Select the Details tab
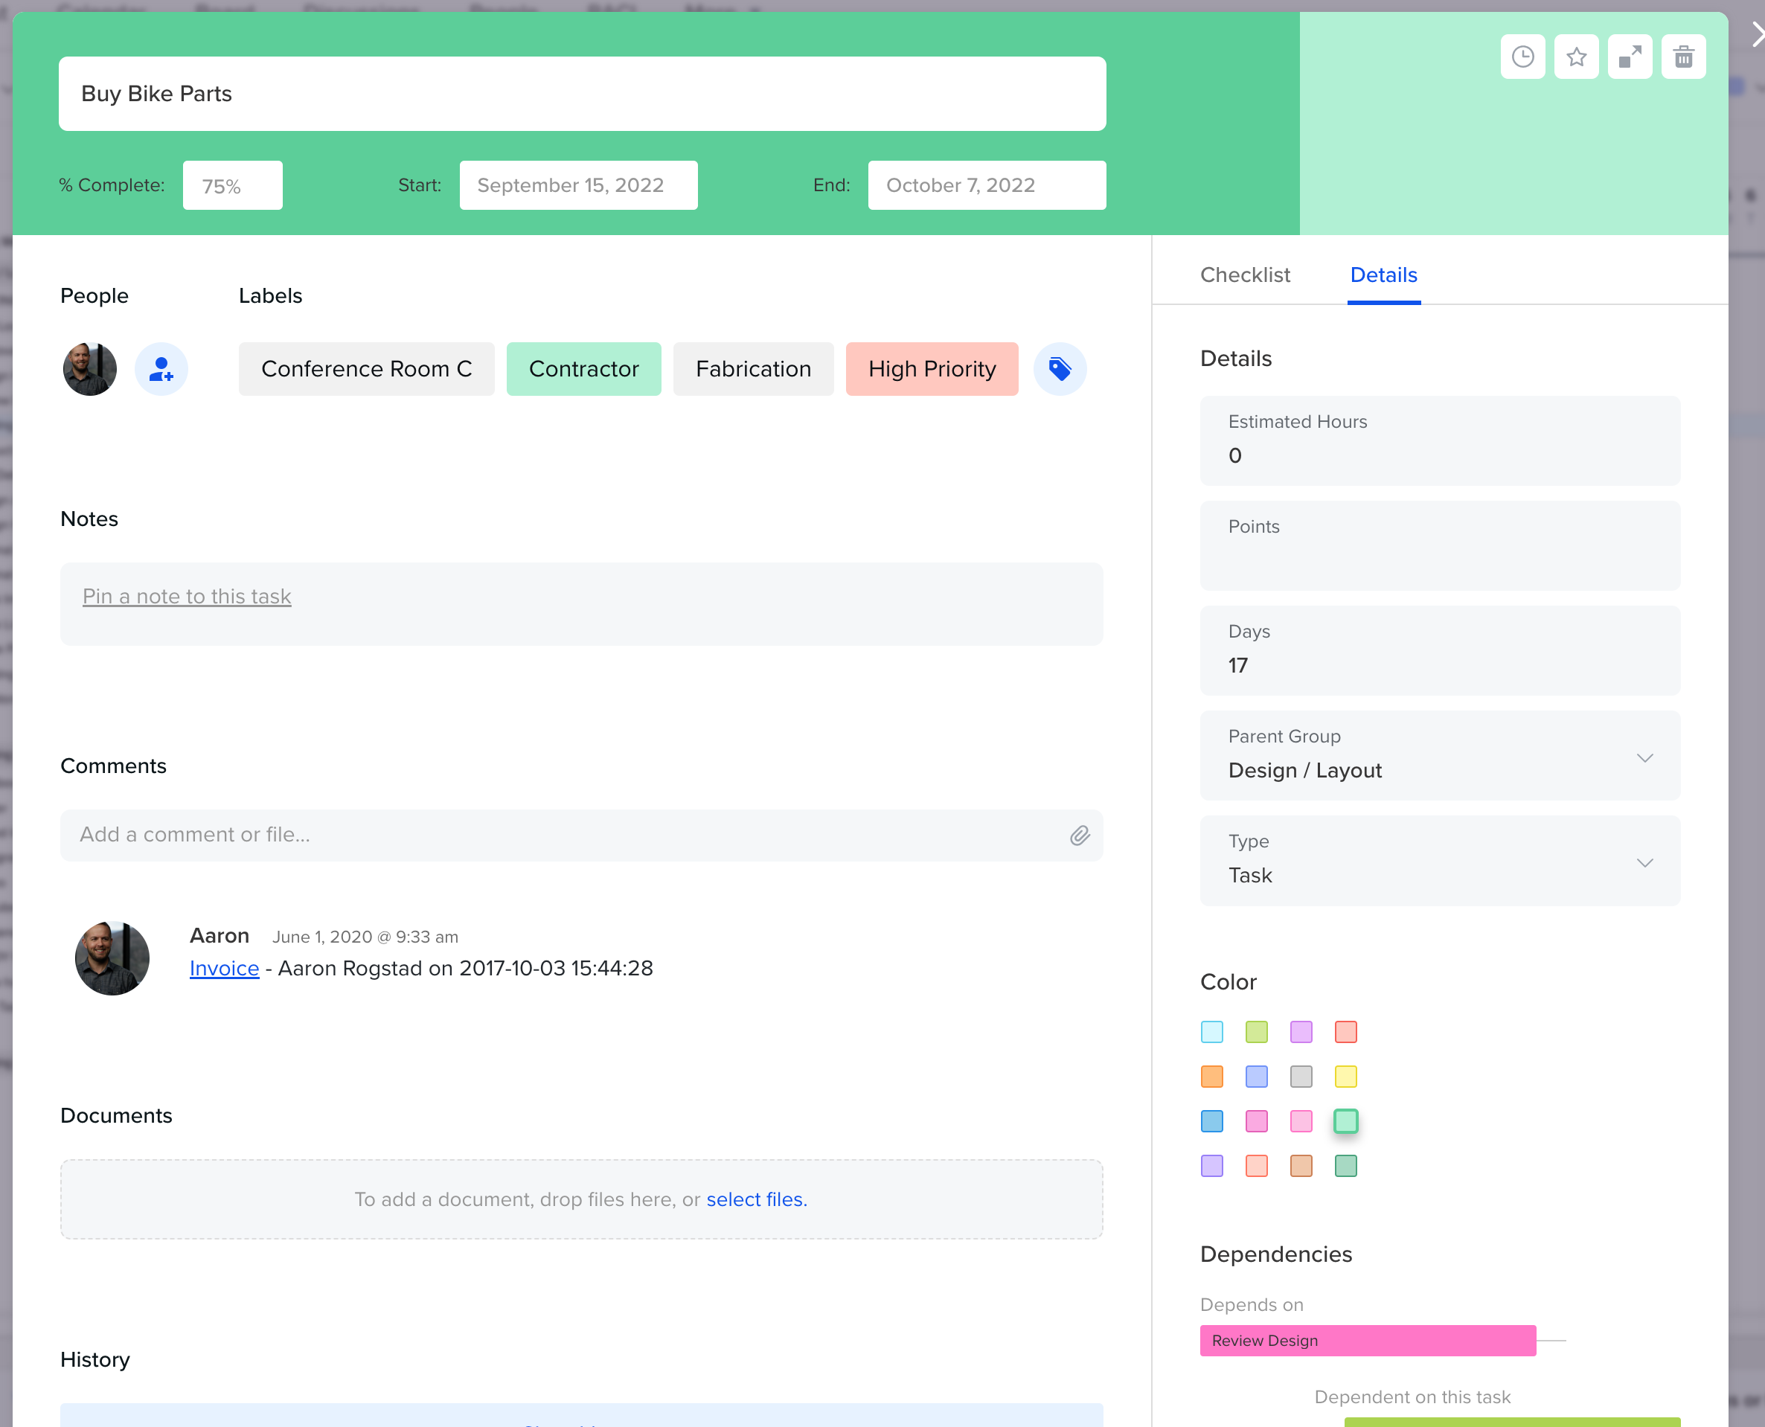This screenshot has height=1427, width=1765. point(1383,275)
